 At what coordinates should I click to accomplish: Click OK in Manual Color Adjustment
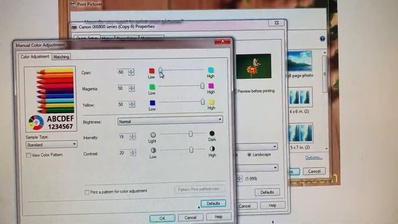click(162, 218)
